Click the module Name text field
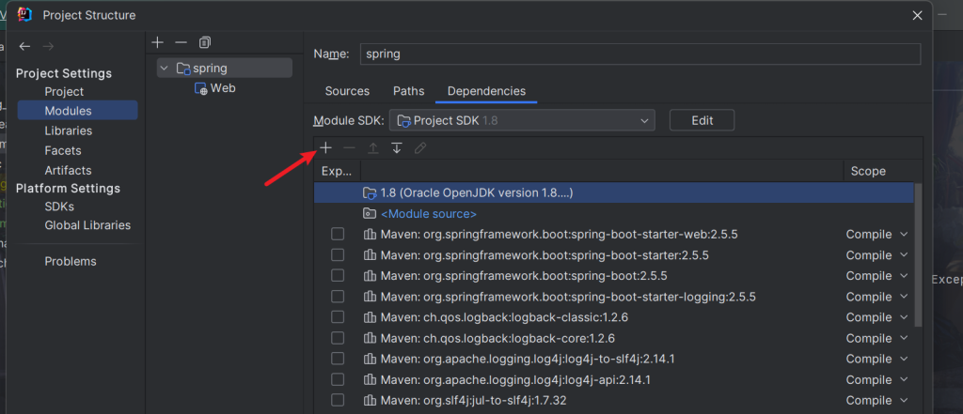Screen dimensions: 963x414 pos(639,54)
